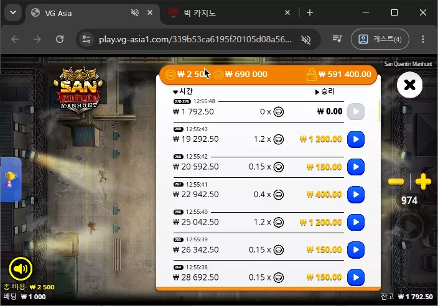The width and height of the screenshot is (438, 306).
Task: Sort history by 시간 column
Action: (x=183, y=91)
